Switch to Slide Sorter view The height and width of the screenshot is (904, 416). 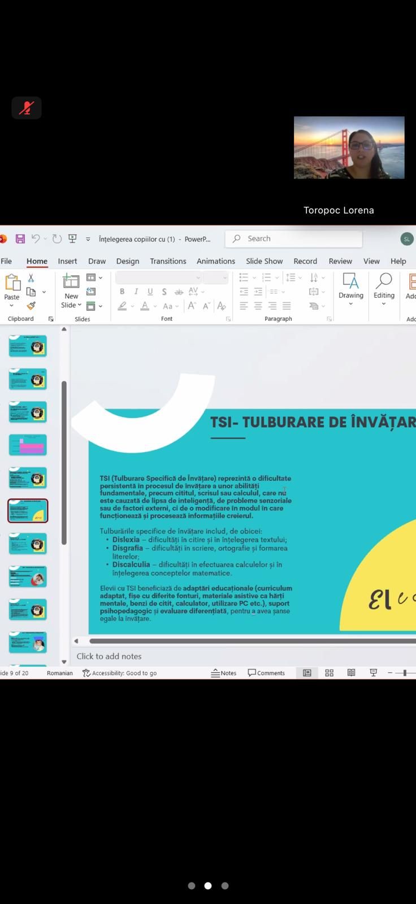coord(329,673)
